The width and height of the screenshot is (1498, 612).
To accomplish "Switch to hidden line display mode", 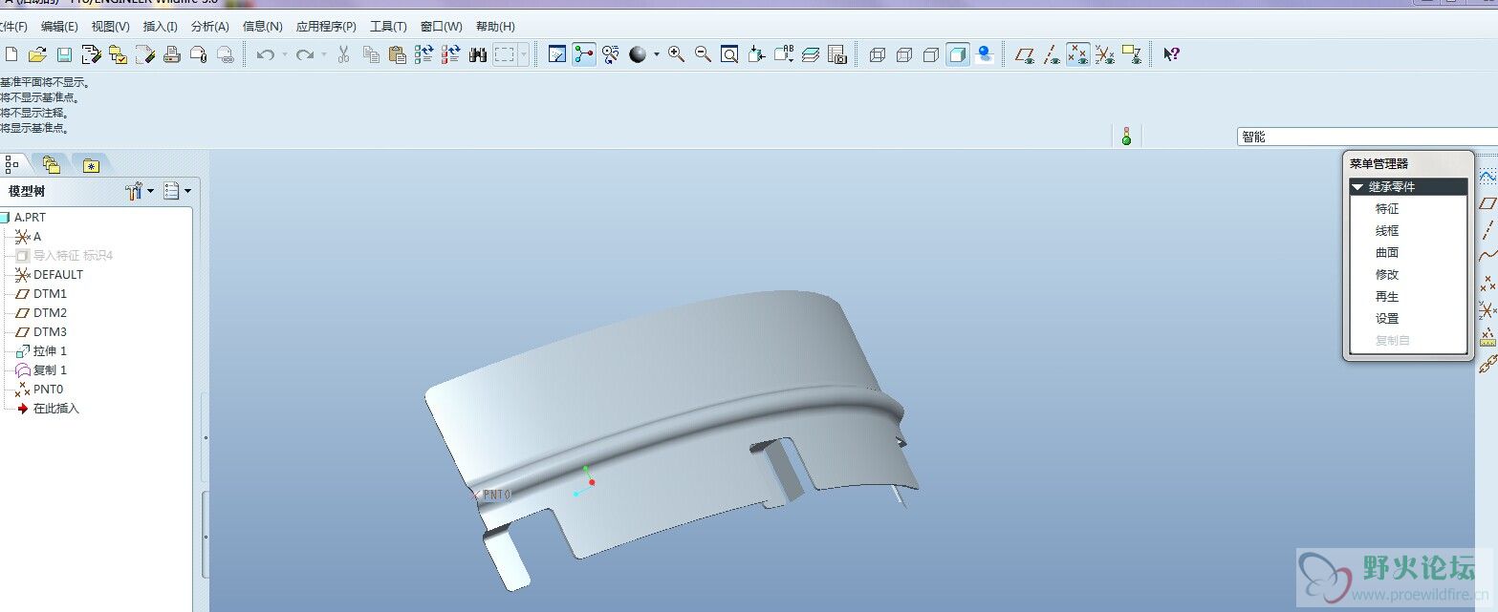I will (904, 54).
